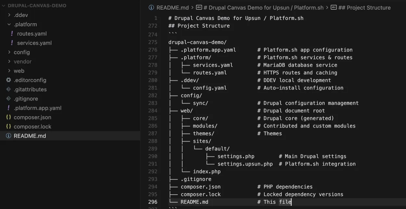
Task: Click the symbol icon before Project Structure breadcrumb
Action: click(x=334, y=7)
